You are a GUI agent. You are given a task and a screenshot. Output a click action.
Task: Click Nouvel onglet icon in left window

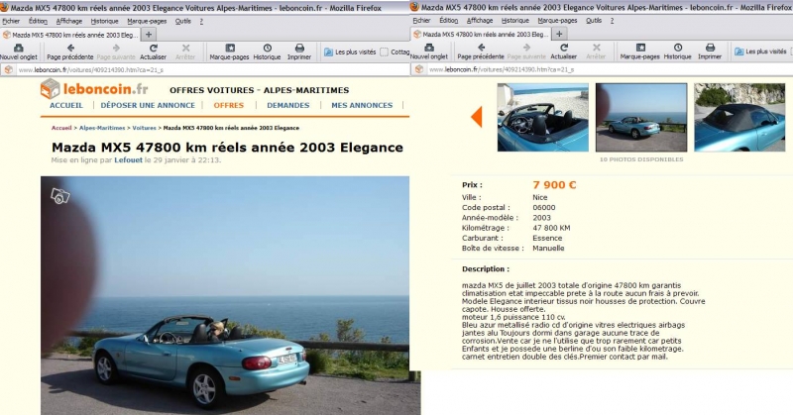pyautogui.click(x=18, y=48)
